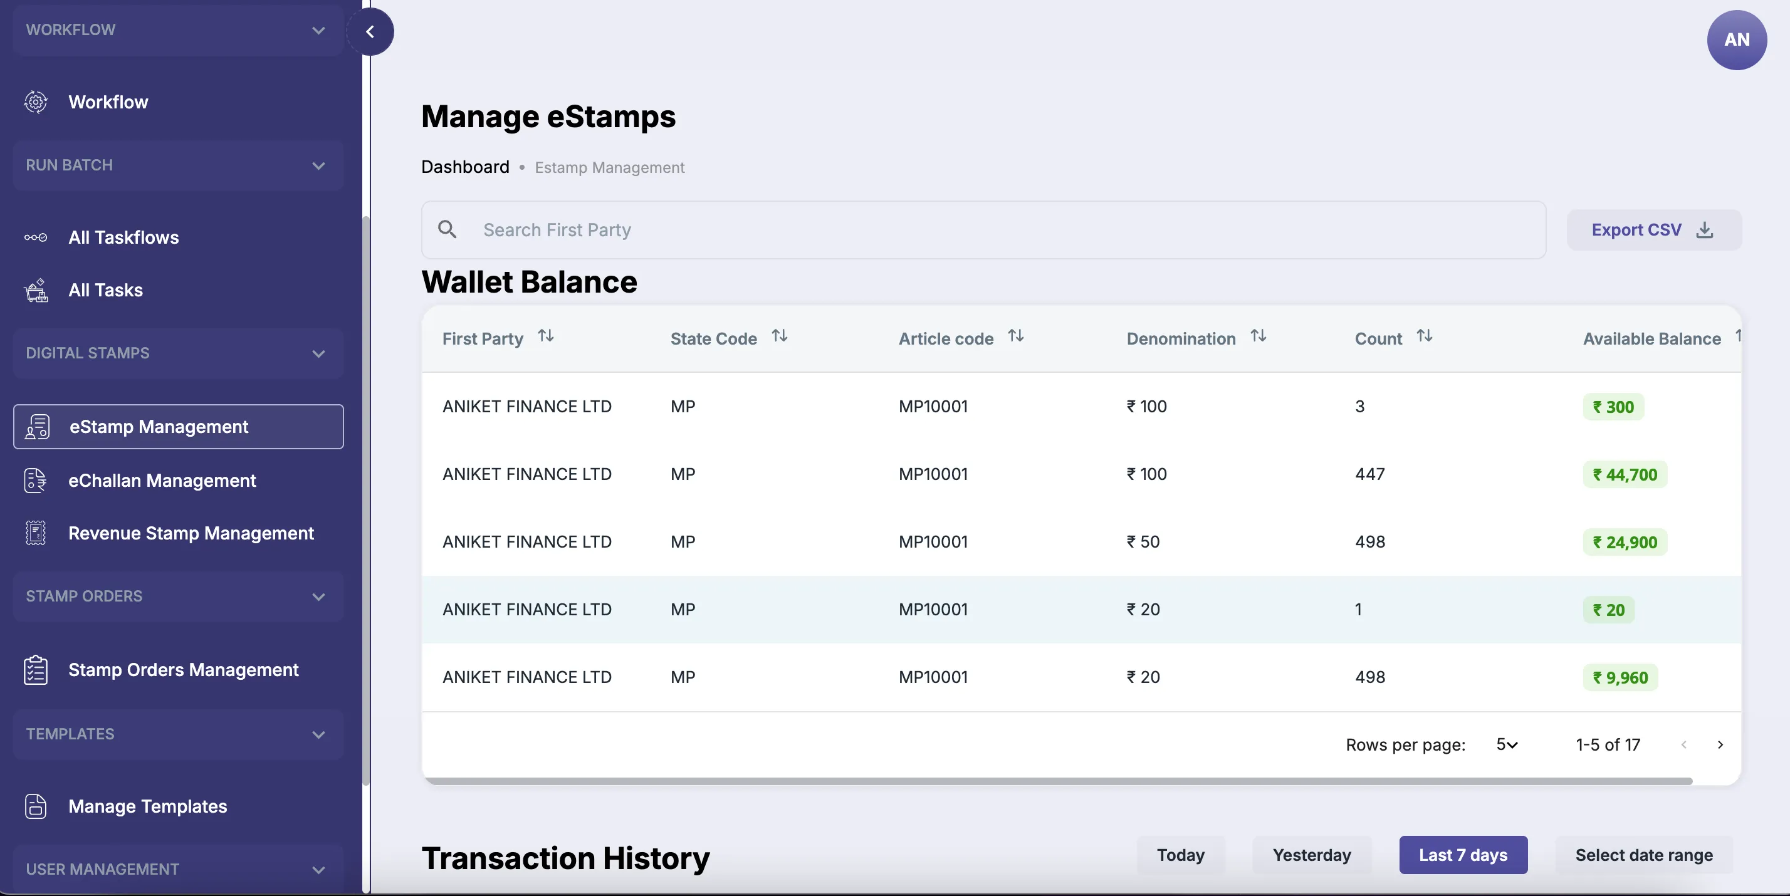Collapse the WORKFLOW section
Screen dimensions: 1790x896
178,30
